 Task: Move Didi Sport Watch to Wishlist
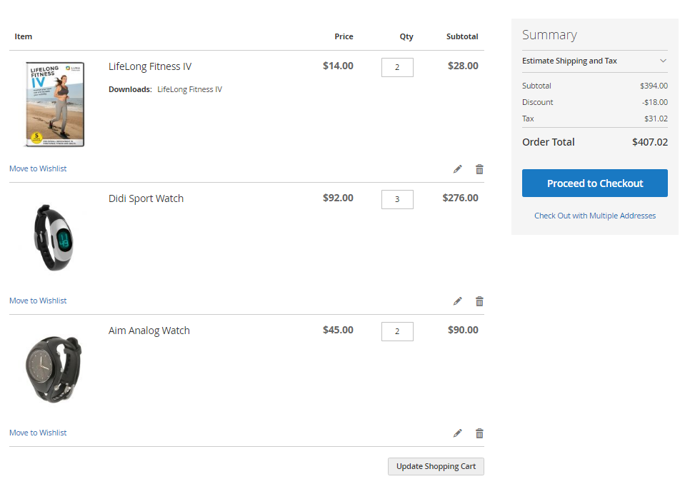38,301
